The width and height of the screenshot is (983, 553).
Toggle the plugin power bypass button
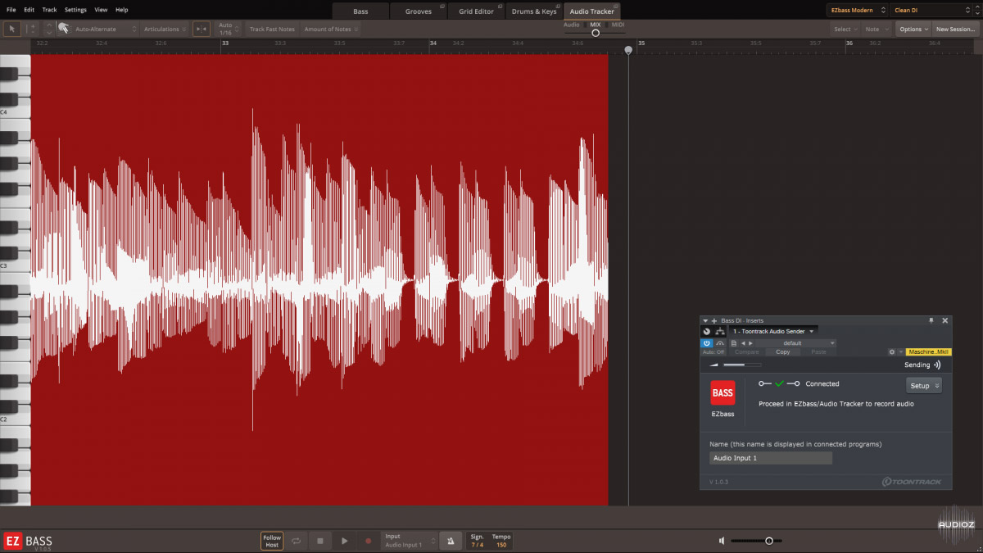(707, 342)
